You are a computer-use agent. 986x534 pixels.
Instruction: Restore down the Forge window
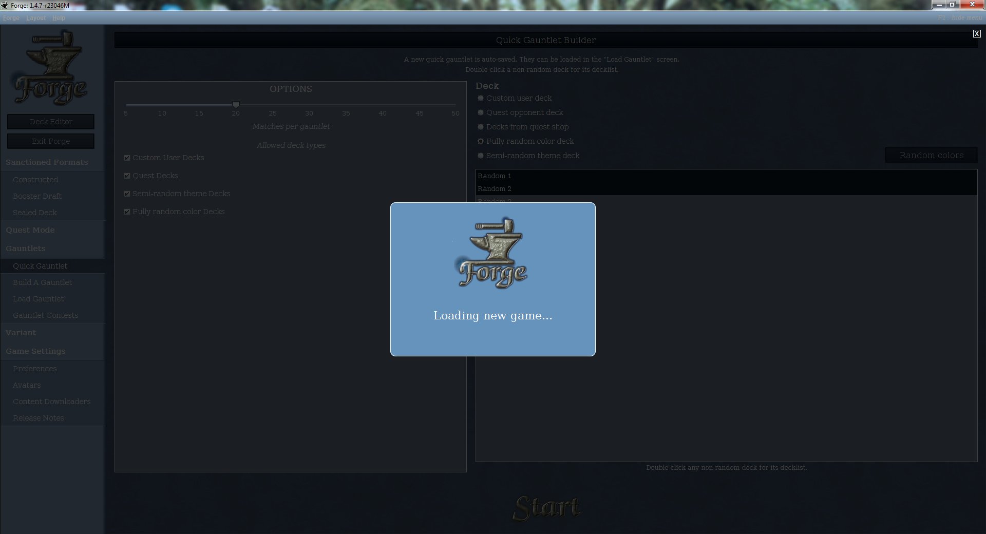pyautogui.click(x=952, y=5)
